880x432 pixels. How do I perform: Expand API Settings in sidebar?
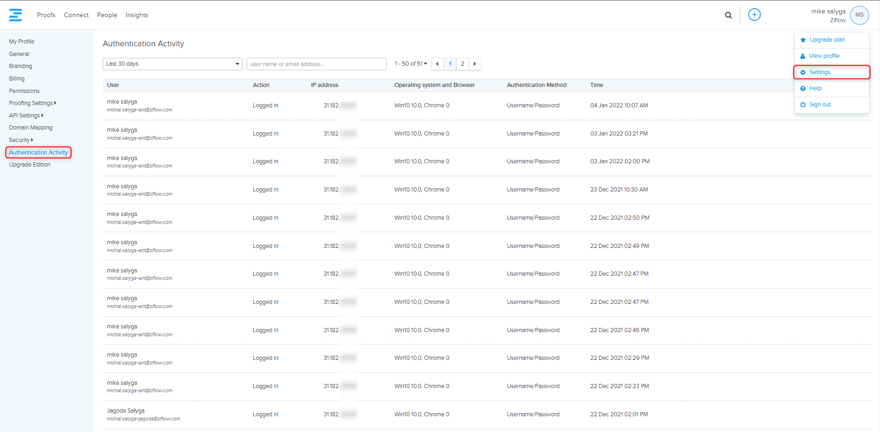pyautogui.click(x=26, y=116)
